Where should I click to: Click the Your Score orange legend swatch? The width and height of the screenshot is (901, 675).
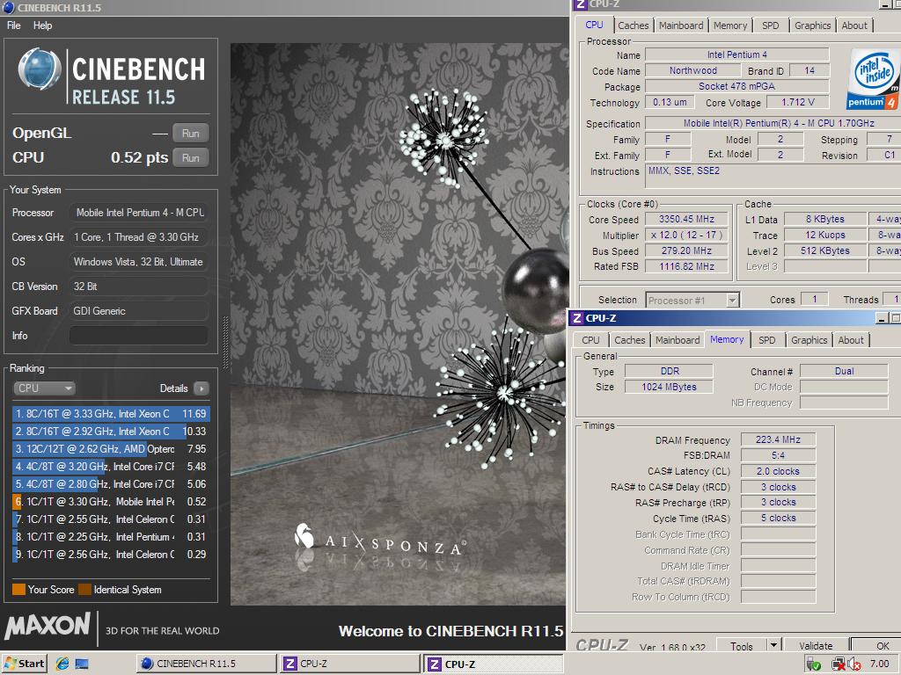coord(18,590)
